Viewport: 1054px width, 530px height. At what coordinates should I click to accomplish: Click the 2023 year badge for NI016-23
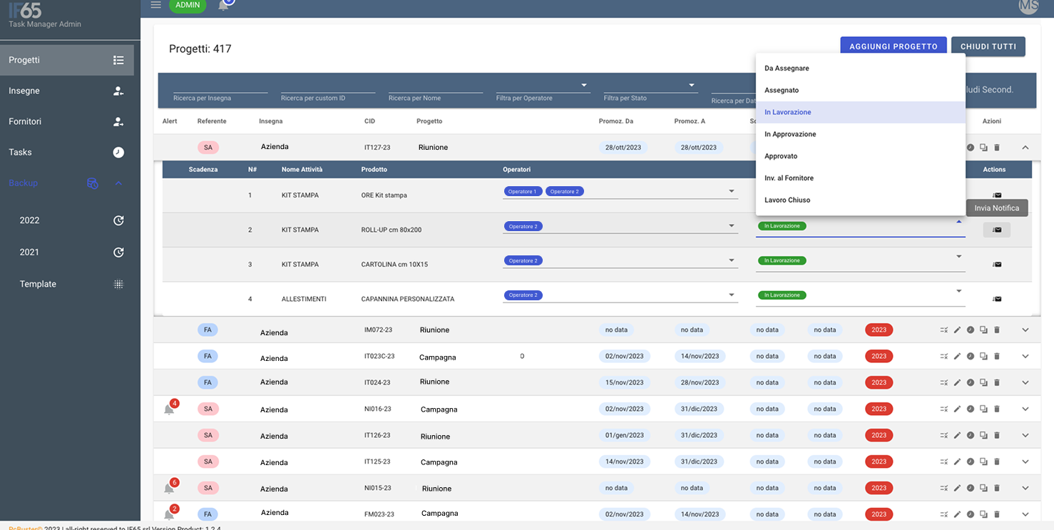[x=879, y=409]
